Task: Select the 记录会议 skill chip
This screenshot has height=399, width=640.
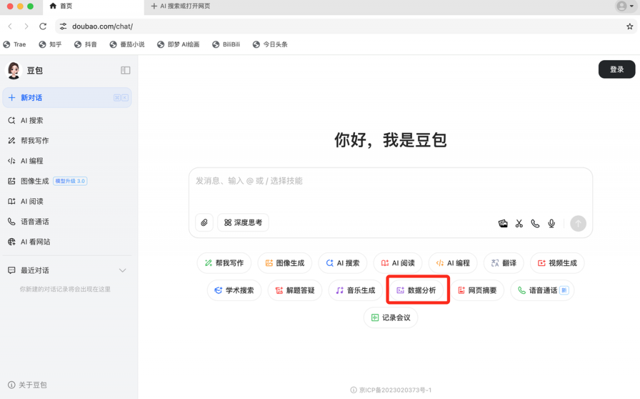Action: coord(391,318)
